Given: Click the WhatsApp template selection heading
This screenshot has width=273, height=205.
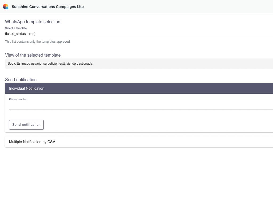Looking at the screenshot, I should tap(33, 22).
